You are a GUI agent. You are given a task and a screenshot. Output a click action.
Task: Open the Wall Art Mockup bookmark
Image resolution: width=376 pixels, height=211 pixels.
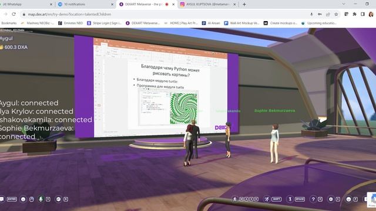tap(241, 23)
